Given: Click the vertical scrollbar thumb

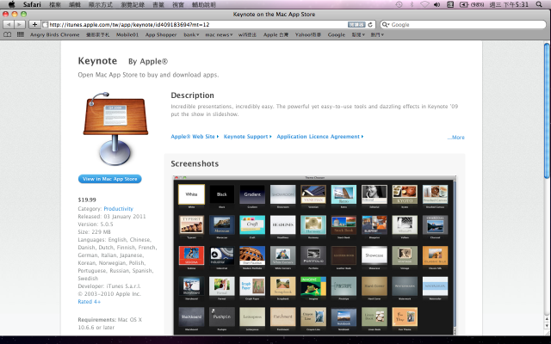Looking at the screenshot, I should (x=547, y=111).
